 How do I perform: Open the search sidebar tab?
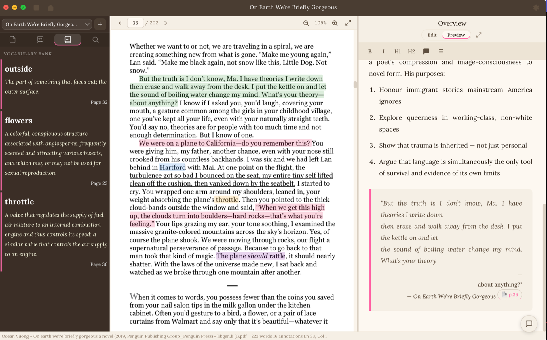tap(95, 40)
